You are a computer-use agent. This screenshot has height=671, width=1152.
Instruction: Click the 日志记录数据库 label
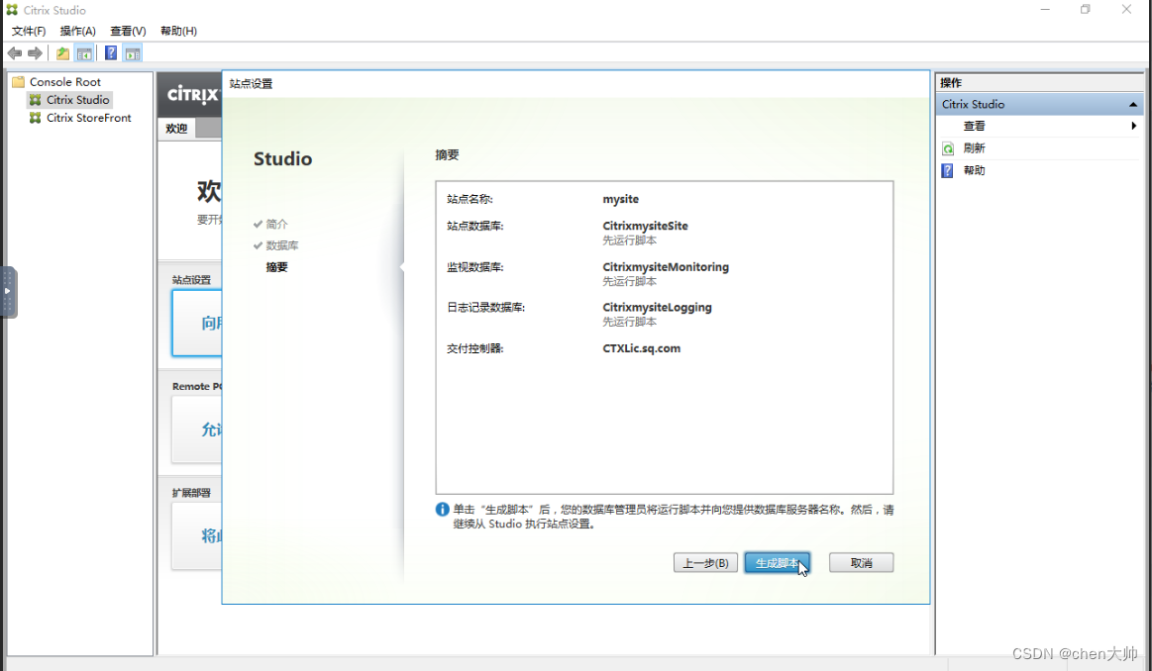coord(485,307)
